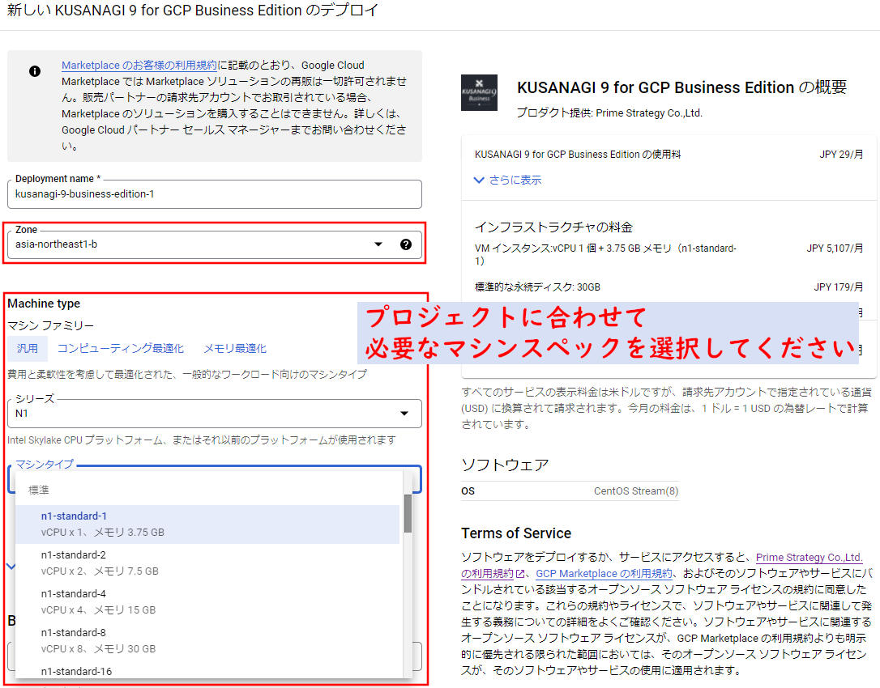
Task: Click Intel Skylake CPU platform description
Action: [202, 440]
